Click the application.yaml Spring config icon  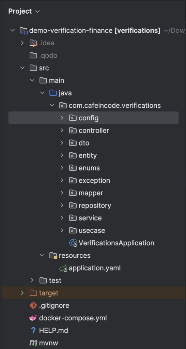(63, 268)
